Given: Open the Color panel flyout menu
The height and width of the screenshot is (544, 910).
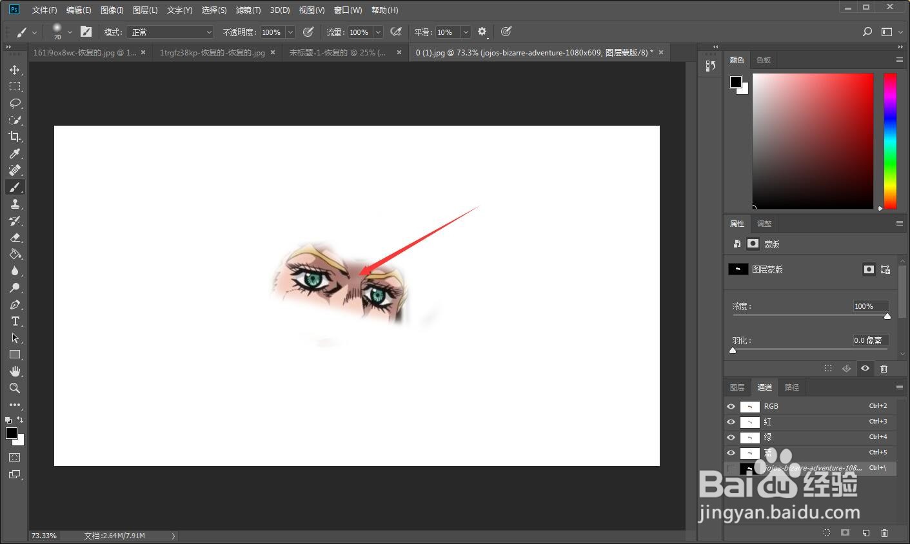Looking at the screenshot, I should pos(899,60).
